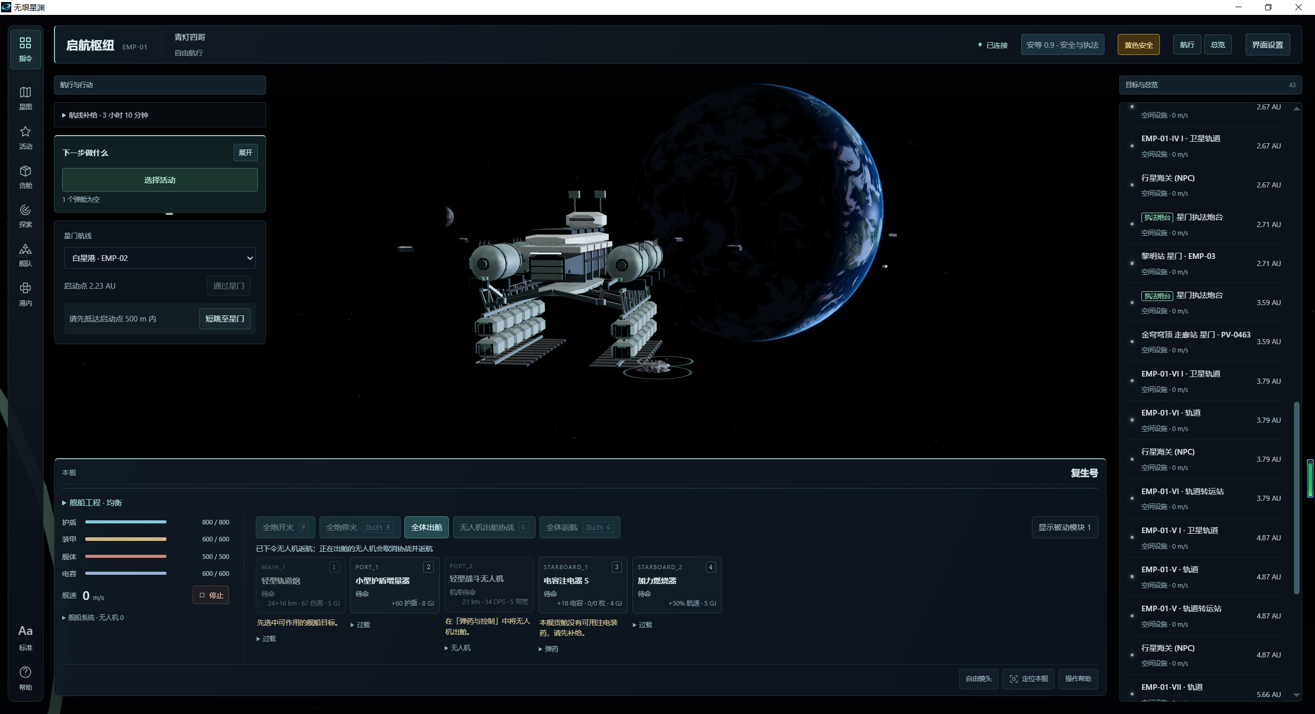The width and height of the screenshot is (1315, 714).
Task: Click 短跳至星门 jump button
Action: pos(224,318)
